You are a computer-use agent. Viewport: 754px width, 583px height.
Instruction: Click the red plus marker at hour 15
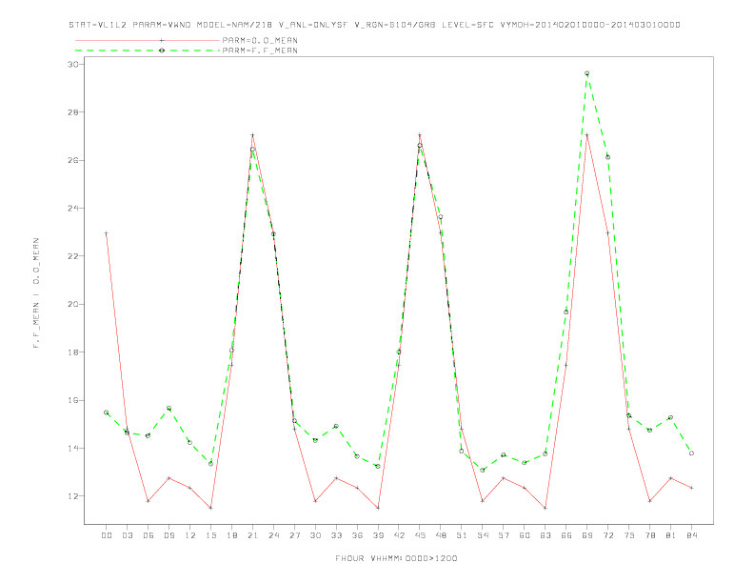[x=210, y=508]
